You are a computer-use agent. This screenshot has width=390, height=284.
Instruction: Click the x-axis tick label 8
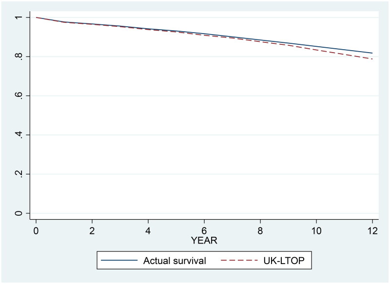[260, 229]
